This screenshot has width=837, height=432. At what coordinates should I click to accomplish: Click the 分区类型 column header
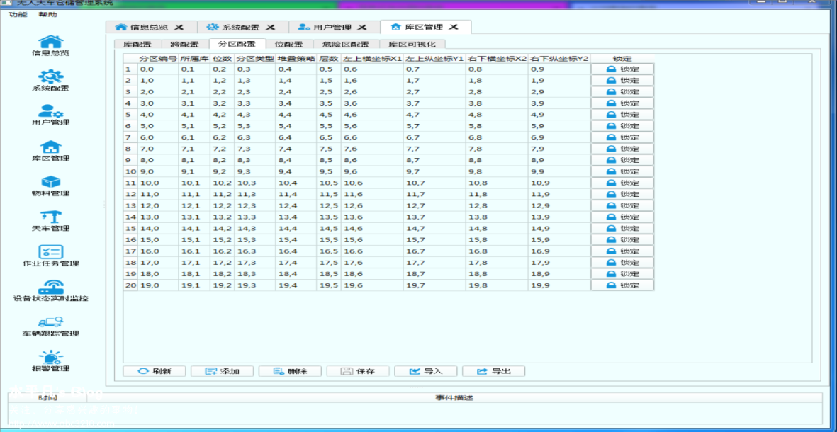click(x=254, y=58)
